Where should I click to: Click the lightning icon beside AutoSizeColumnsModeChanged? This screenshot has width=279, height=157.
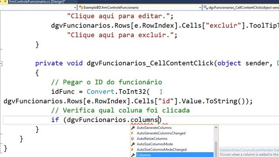(133, 150)
